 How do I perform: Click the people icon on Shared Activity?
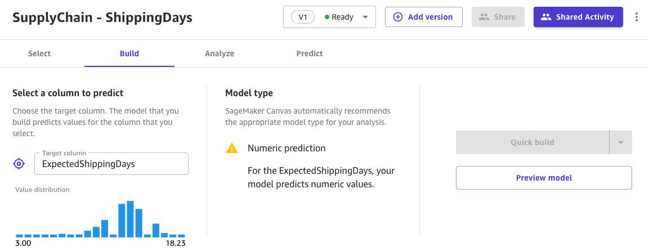click(x=545, y=17)
